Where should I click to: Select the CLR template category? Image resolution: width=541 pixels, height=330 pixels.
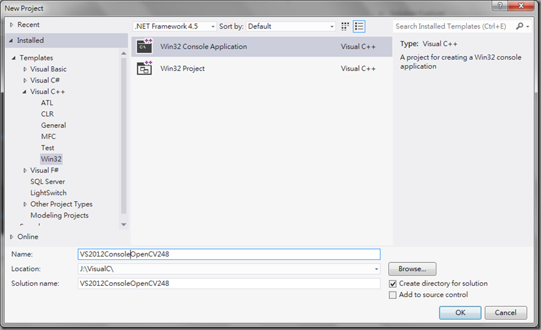coord(47,114)
